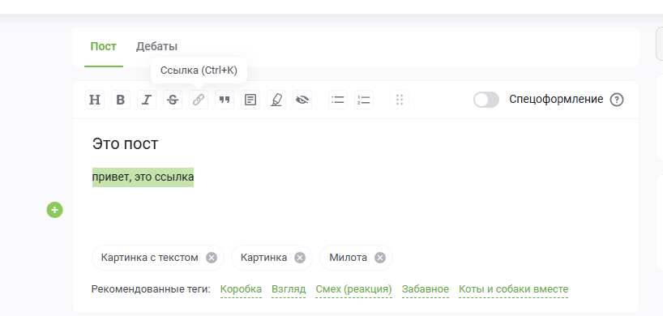Insert a quote block
663x316 pixels.
coord(225,100)
